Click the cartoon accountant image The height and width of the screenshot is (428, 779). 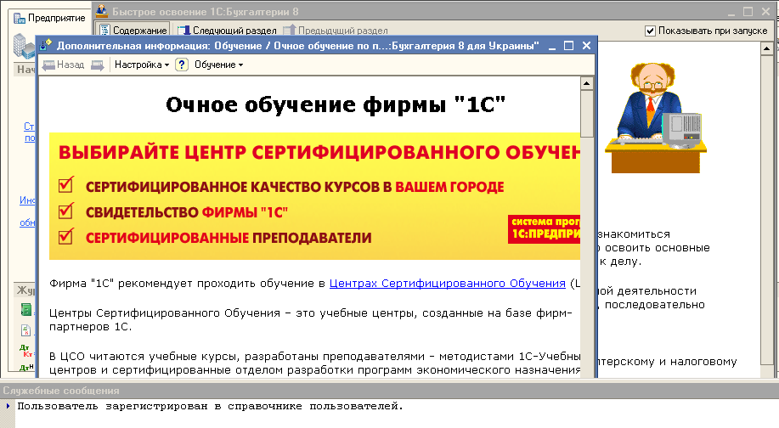(656, 118)
